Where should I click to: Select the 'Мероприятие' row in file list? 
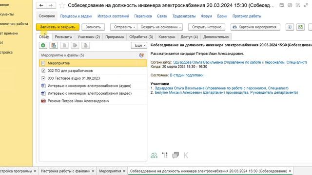pyautogui.click(x=93, y=63)
